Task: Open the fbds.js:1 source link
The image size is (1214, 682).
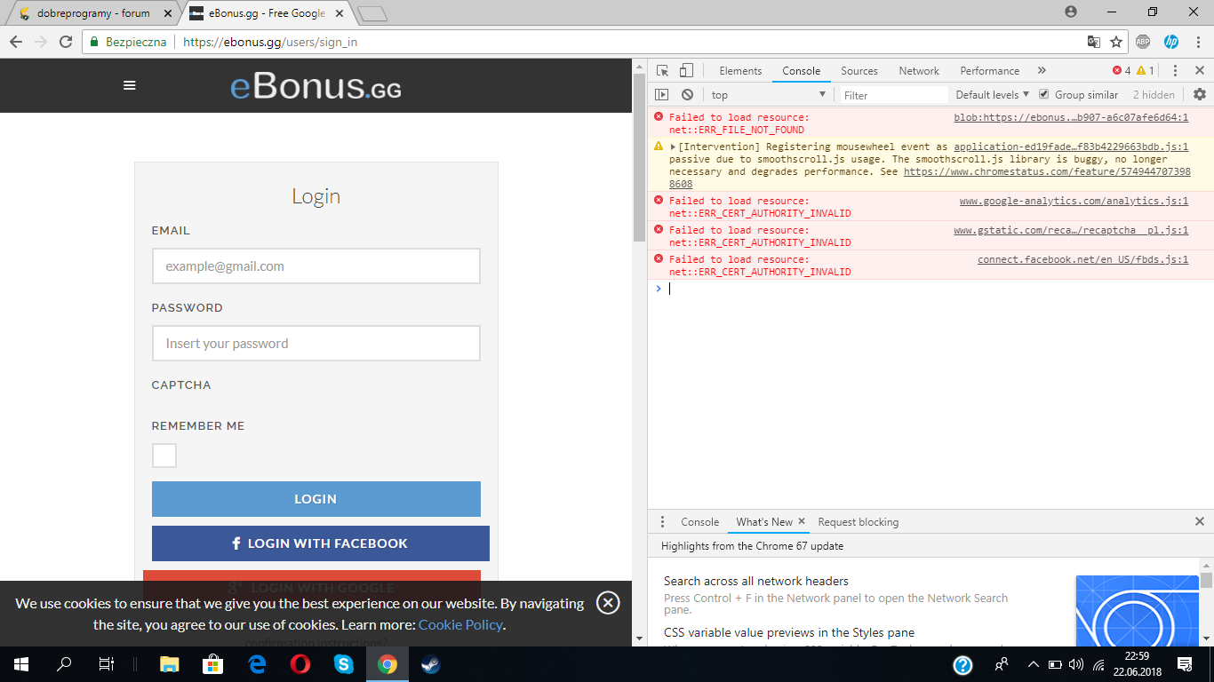Action: (1082, 260)
